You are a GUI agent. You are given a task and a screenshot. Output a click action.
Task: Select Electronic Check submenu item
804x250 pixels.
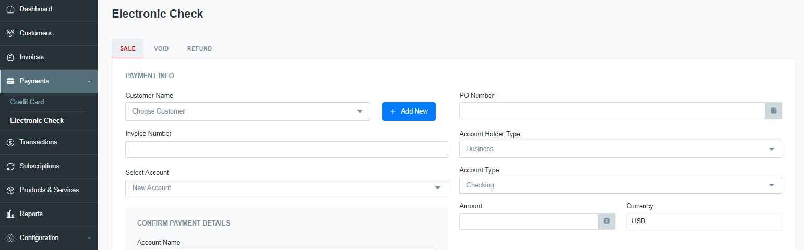[x=37, y=120]
